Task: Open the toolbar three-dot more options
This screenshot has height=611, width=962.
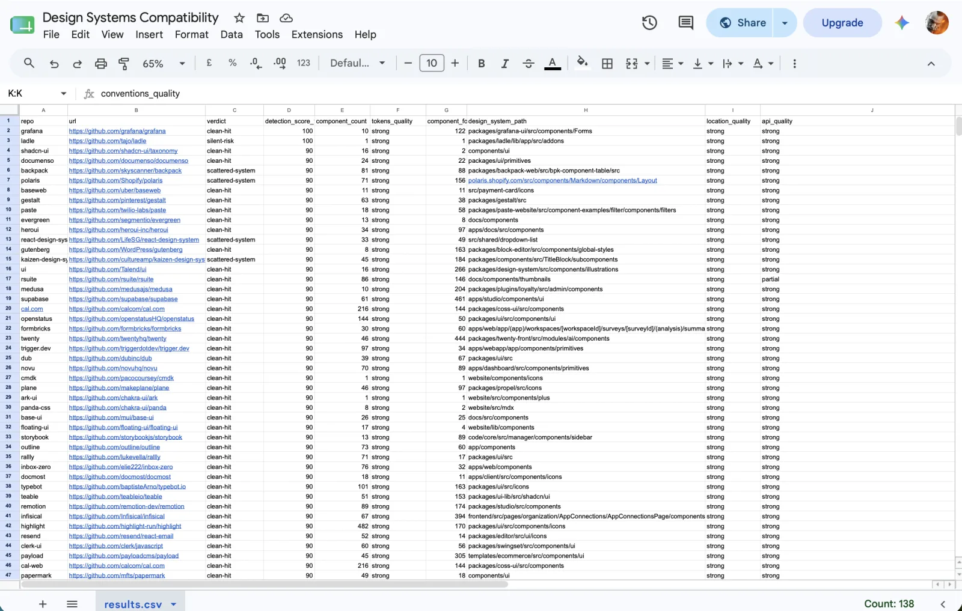Action: pyautogui.click(x=794, y=63)
